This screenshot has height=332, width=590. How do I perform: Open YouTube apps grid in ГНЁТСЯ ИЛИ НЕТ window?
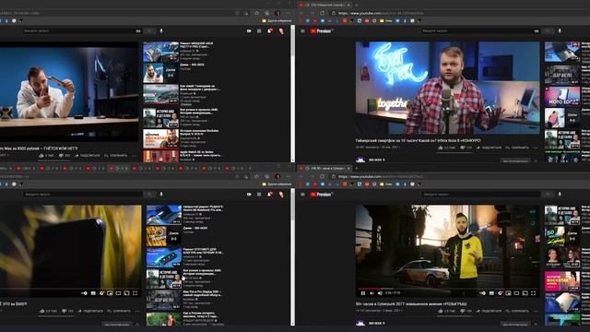tap(259, 30)
